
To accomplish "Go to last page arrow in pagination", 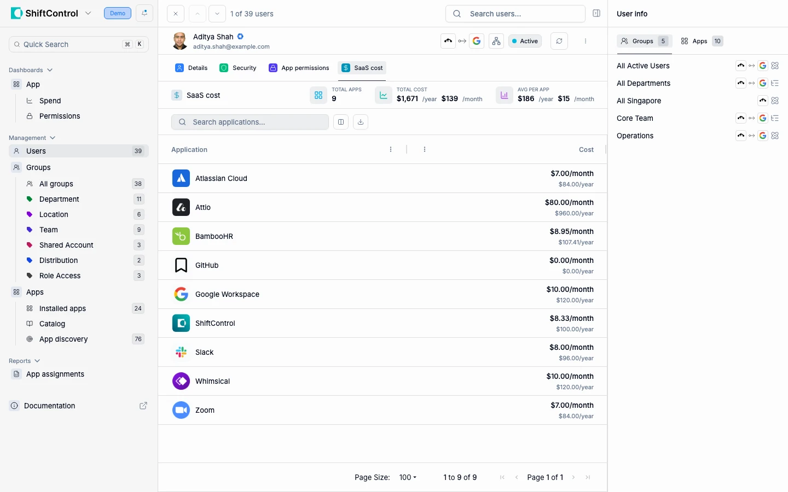I will [588, 477].
